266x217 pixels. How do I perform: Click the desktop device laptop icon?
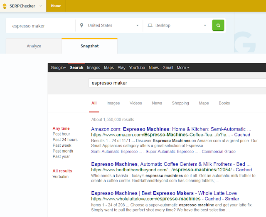(150, 25)
